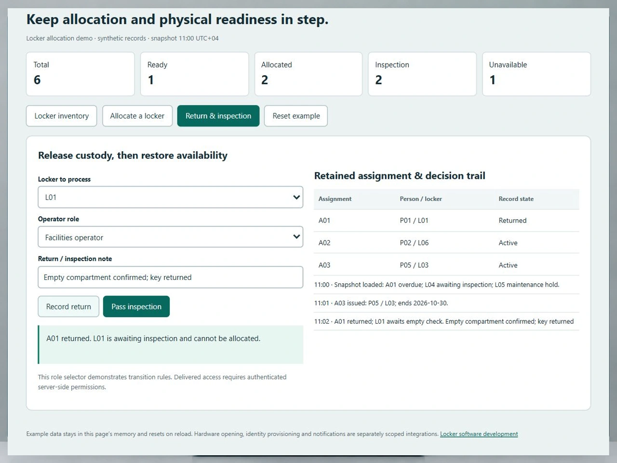The width and height of the screenshot is (617, 463).
Task: Click the Ready count card
Action: pyautogui.click(x=194, y=74)
